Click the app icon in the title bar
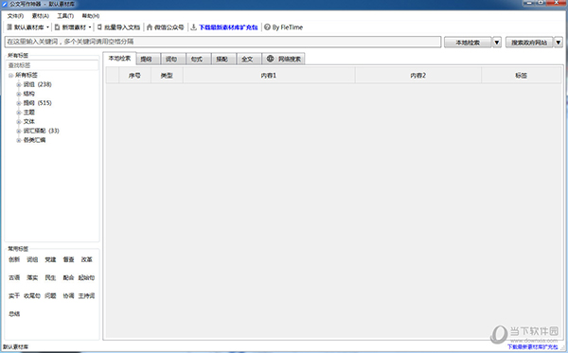This screenshot has width=568, height=353. [5, 5]
